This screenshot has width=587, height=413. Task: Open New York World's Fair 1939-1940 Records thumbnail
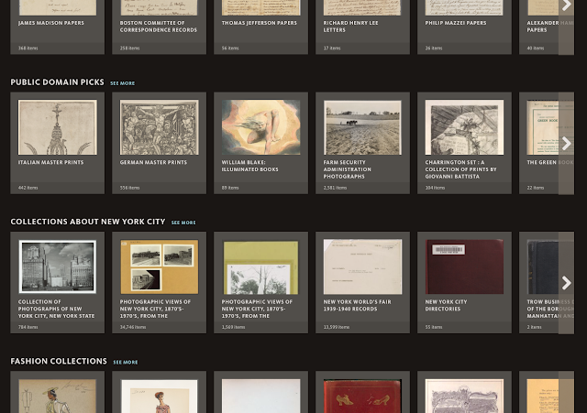[x=362, y=266]
